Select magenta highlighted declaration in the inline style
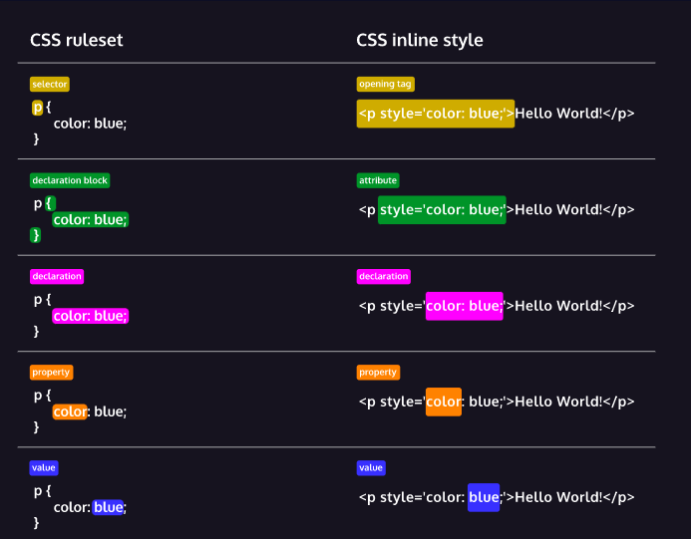 [464, 306]
